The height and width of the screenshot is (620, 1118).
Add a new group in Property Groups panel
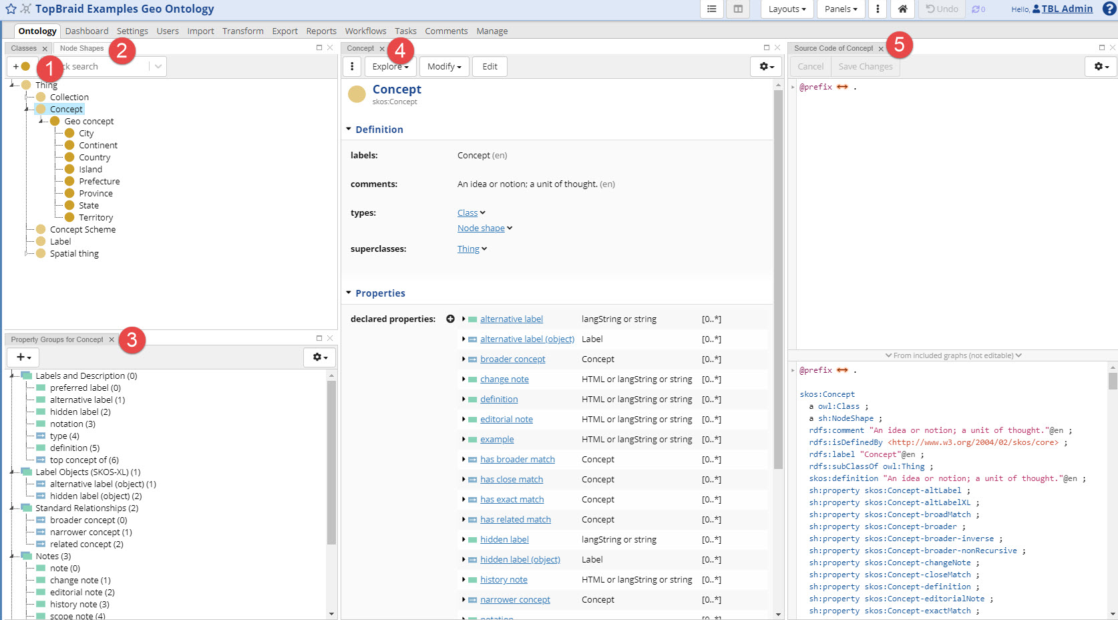(x=23, y=357)
